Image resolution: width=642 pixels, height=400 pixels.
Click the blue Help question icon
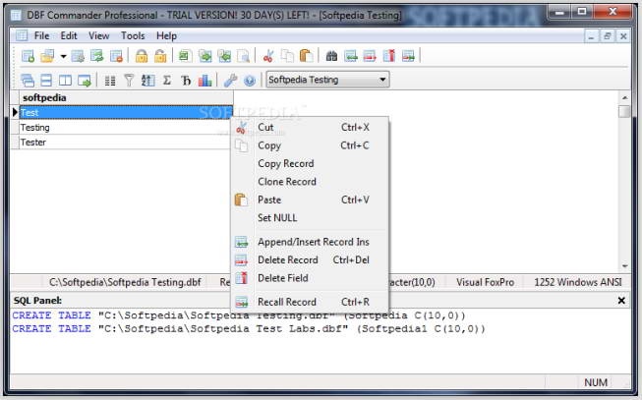(250, 81)
